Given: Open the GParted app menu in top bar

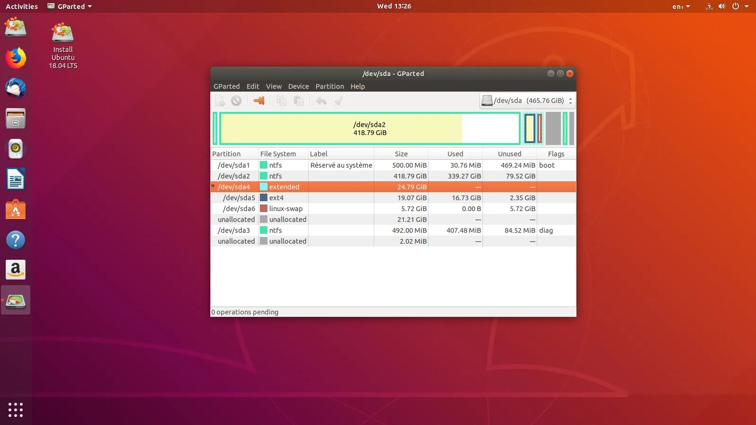Looking at the screenshot, I should click(x=70, y=7).
